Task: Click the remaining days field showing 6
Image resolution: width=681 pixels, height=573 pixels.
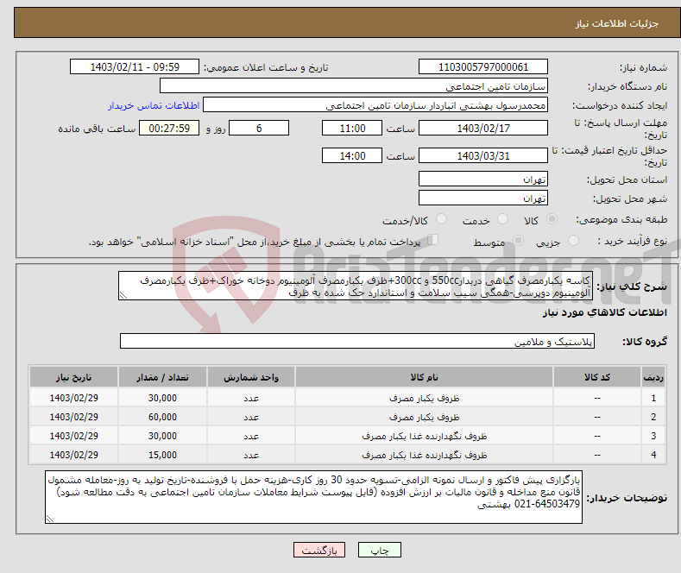Action: [259, 128]
